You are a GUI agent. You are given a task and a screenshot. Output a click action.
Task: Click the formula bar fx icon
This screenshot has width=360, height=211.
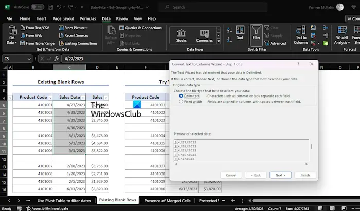coord(56,59)
